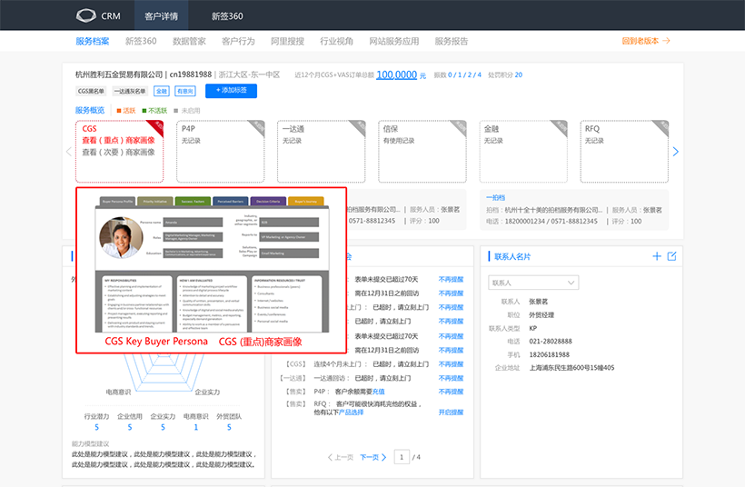745x487 pixels.
Task: Go to 下一页 in reminder pagination
Action: tap(373, 457)
